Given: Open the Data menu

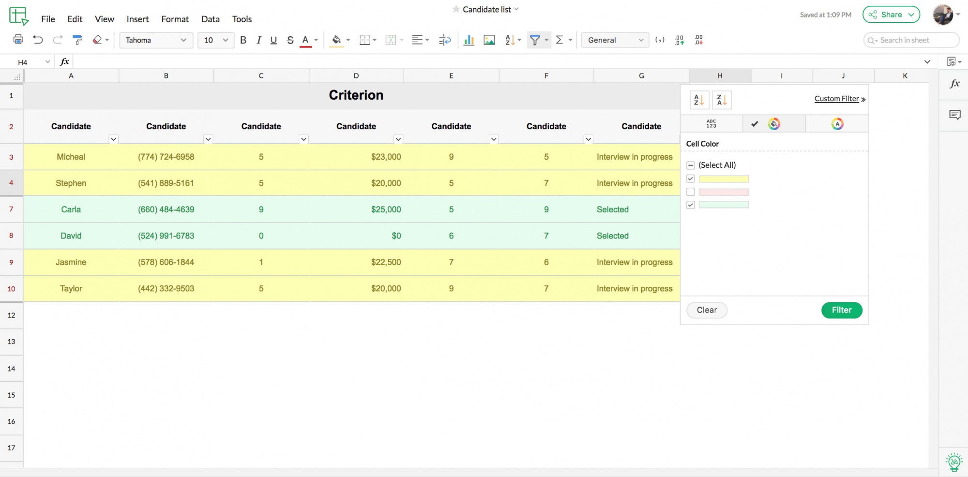Looking at the screenshot, I should (x=210, y=19).
